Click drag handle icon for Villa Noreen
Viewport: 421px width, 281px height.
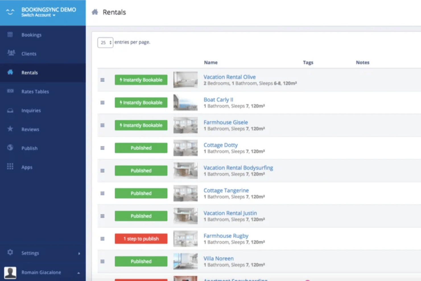(x=102, y=261)
